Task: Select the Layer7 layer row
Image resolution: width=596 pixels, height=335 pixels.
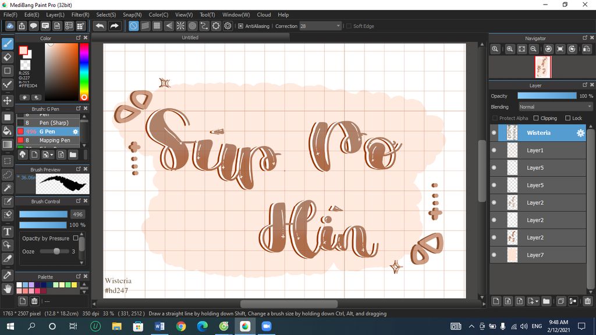Action: (x=538, y=255)
